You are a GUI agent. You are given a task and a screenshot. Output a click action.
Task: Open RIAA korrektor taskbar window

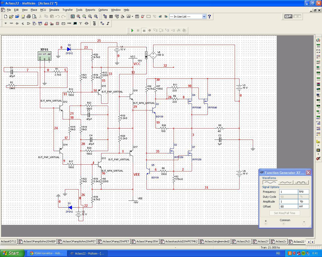click(x=47, y=253)
